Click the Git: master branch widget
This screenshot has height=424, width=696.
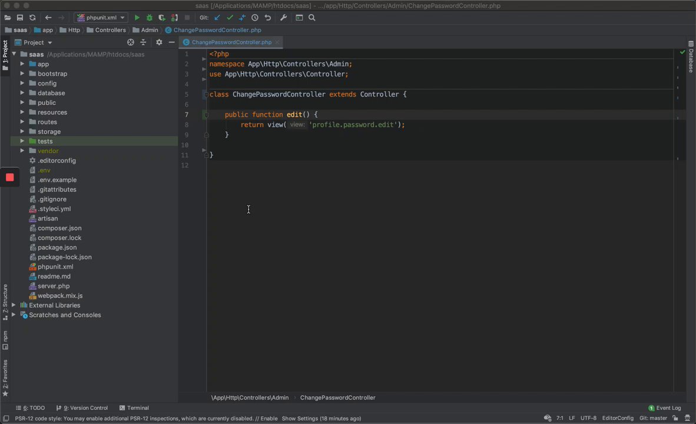pyautogui.click(x=653, y=418)
